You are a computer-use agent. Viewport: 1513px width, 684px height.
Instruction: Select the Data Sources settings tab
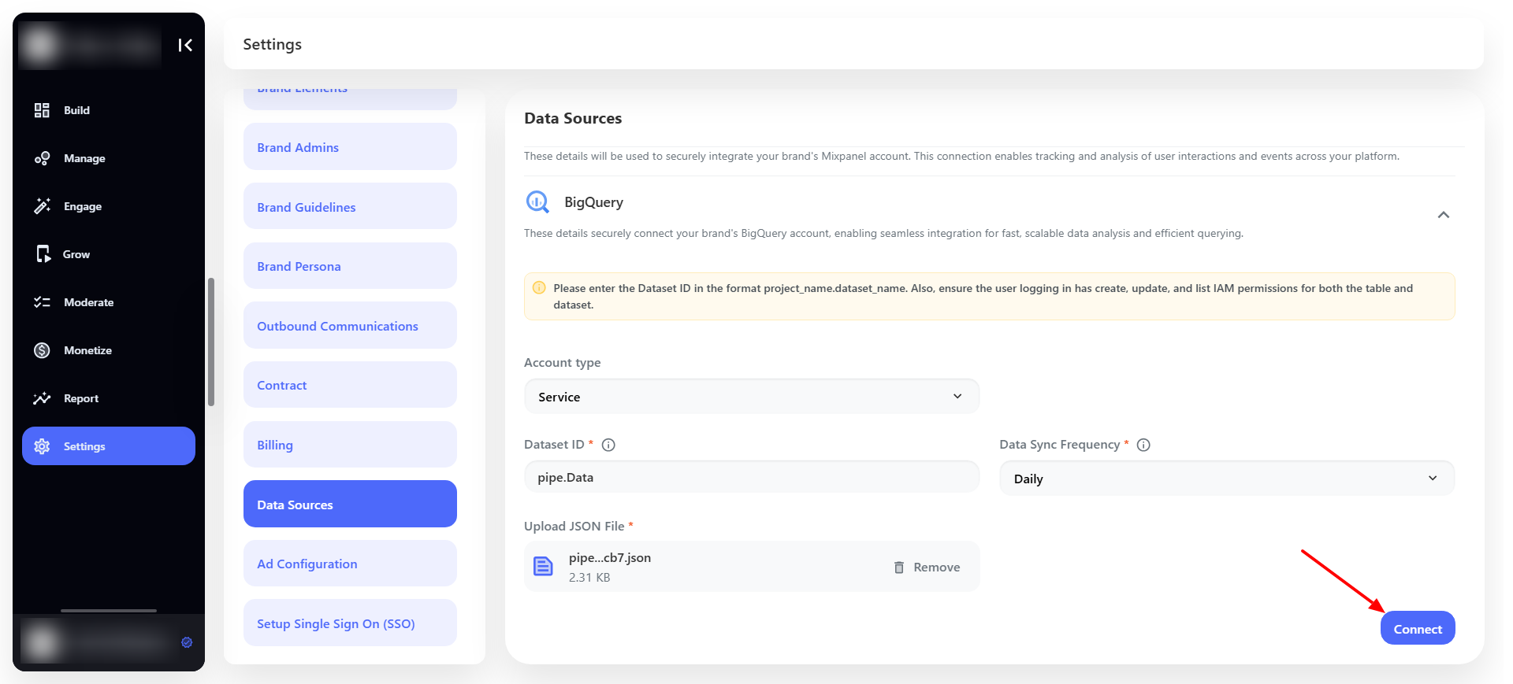[x=350, y=504]
